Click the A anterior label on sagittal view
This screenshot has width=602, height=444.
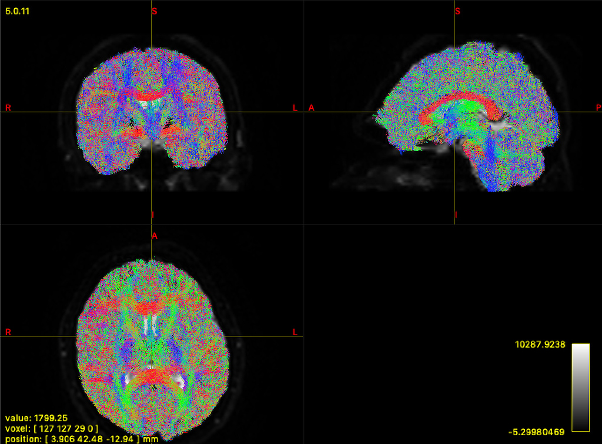coord(310,108)
